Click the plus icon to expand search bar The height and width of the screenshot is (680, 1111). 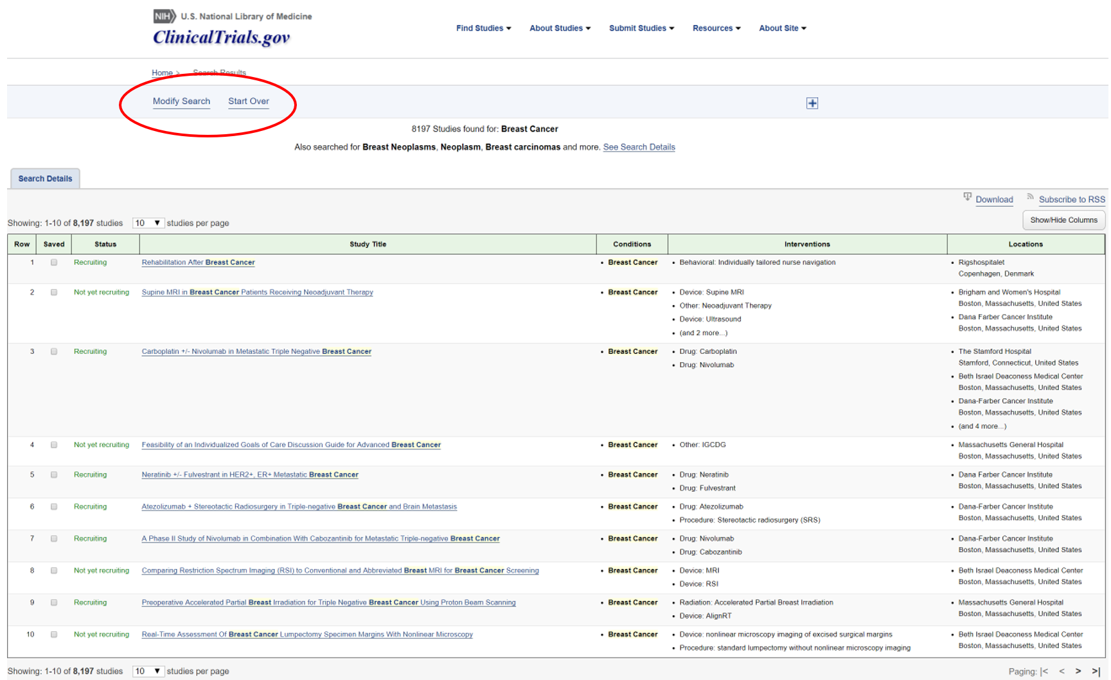click(812, 103)
